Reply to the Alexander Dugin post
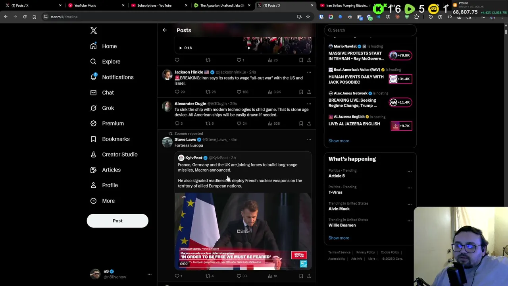 pos(177,124)
